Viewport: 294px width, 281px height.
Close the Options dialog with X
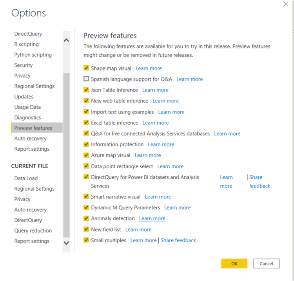click(x=286, y=4)
